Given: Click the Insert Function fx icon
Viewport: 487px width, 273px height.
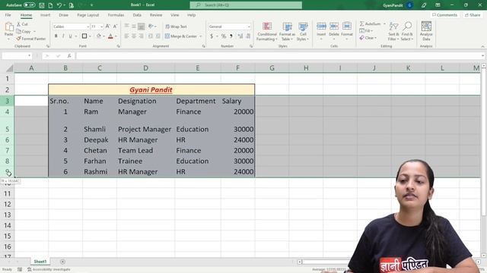Looking at the screenshot, I should coord(69,55).
